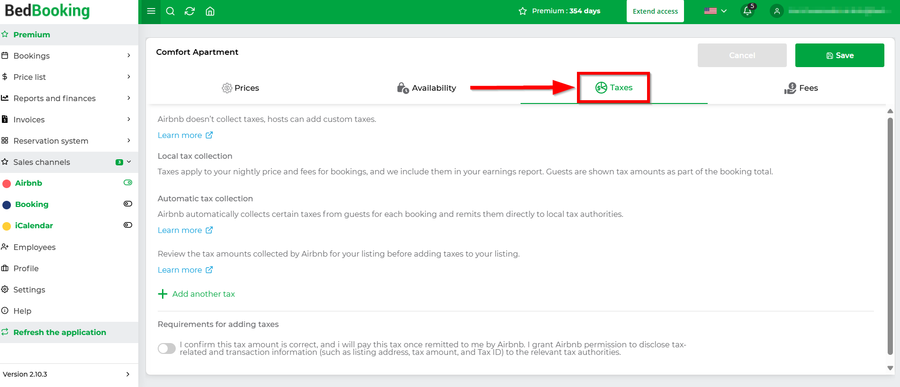This screenshot has width=900, height=387.
Task: Open Profile in the sidebar
Action: 69,268
